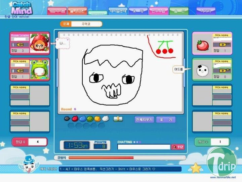This screenshot has width=242, height=182.
Task: Pick the green paint blob
Action: tap(90, 119)
